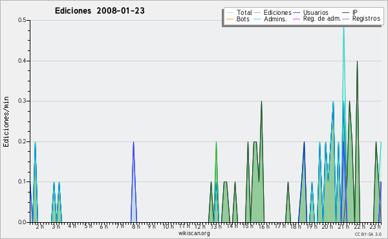The width and height of the screenshot is (388, 239).
Task: Click the 13 h time axis label
Action: point(216,226)
